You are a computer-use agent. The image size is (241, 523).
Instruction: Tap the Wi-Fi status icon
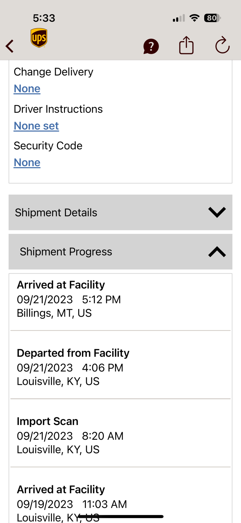[194, 18]
